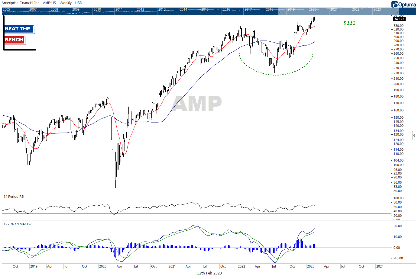Click the current price tag 349.73
The height and width of the screenshot is (279, 418).
point(399,19)
